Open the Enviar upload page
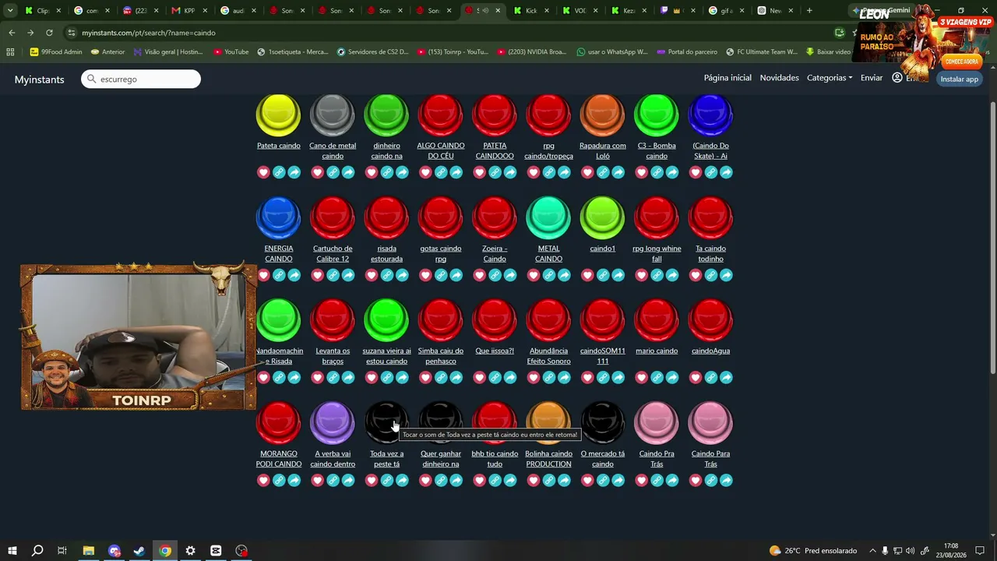The height and width of the screenshot is (561, 997). tap(872, 78)
